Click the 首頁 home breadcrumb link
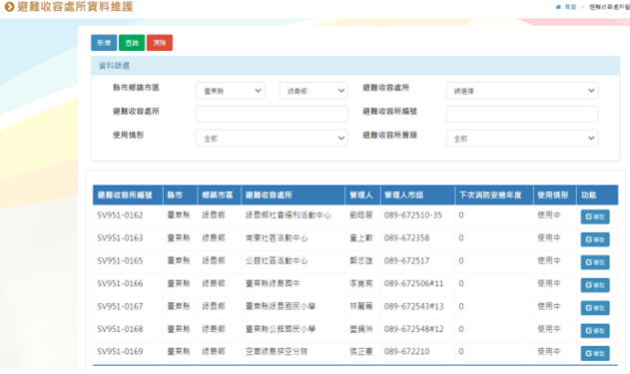The height and width of the screenshot is (374, 630). 570,7
